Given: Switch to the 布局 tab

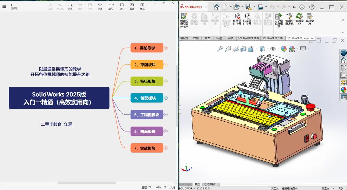Looking at the screenshot, I should [196, 38].
